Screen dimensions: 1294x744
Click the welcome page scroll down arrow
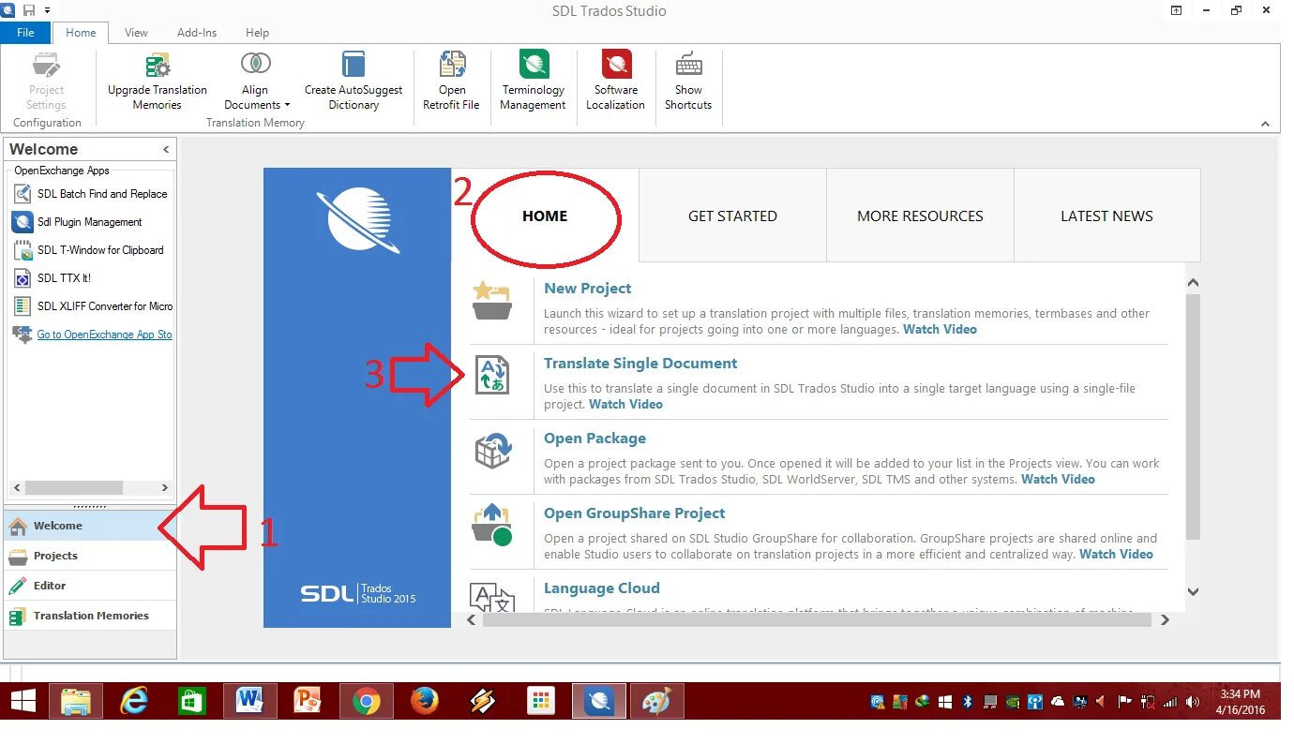point(1193,590)
